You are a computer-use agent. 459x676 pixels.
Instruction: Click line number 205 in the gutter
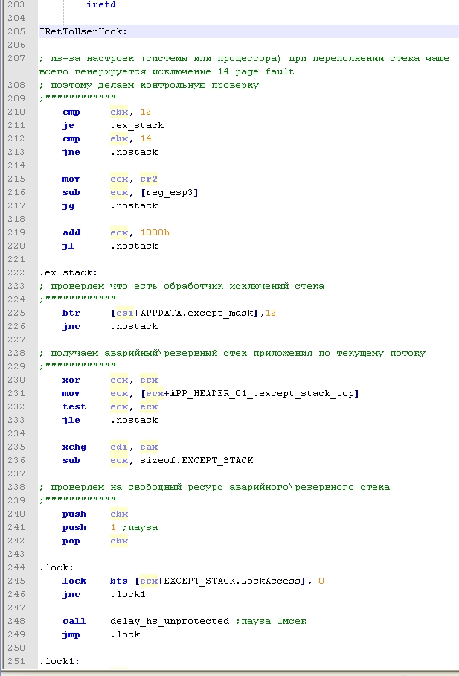point(16,31)
